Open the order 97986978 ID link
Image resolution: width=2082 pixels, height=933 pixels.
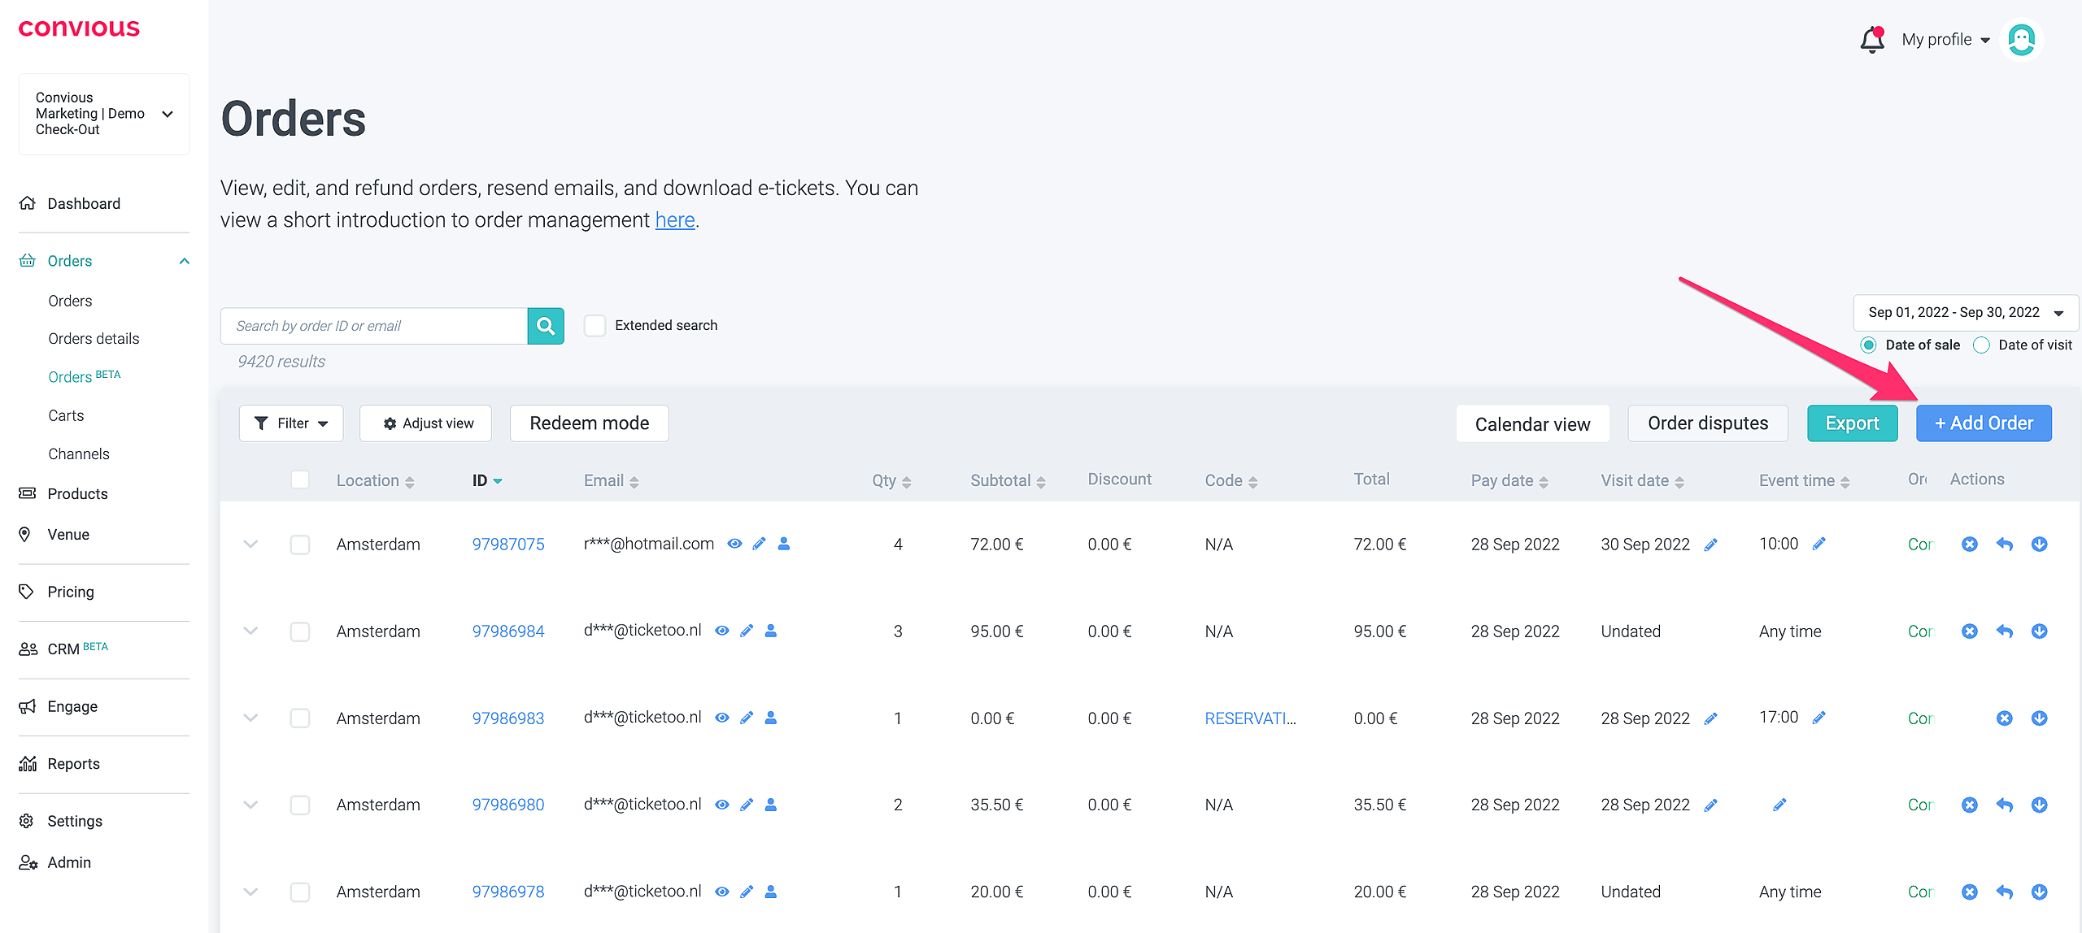point(508,892)
